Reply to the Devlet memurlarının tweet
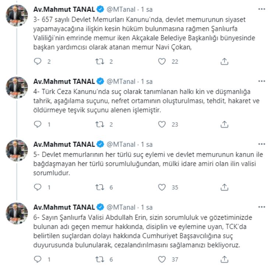 click(x=38, y=187)
